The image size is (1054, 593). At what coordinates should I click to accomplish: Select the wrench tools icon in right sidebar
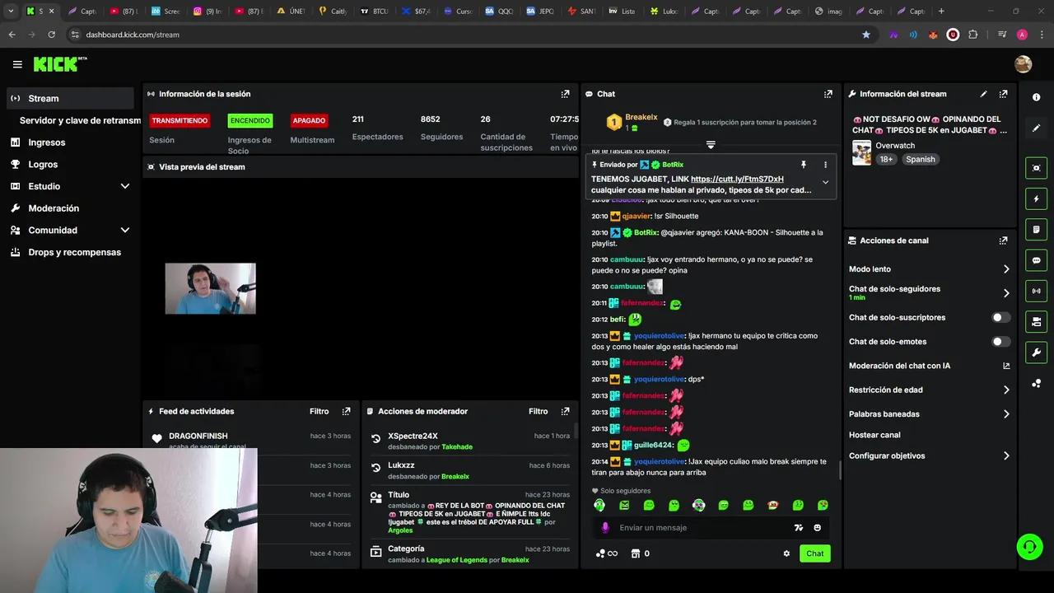click(1036, 352)
